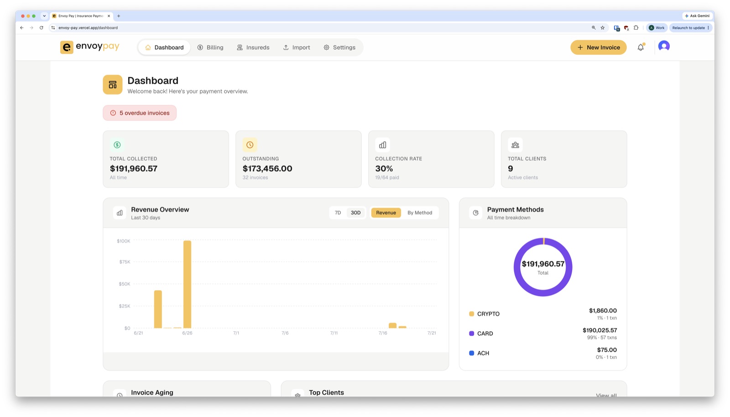Create a New Invoice
The height and width of the screenshot is (417, 730).
point(598,47)
